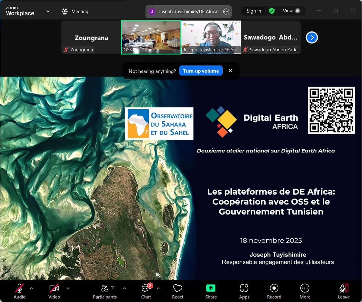Expand the Chat options chevron
Viewport: 362px width, 302px height.
pos(158,288)
